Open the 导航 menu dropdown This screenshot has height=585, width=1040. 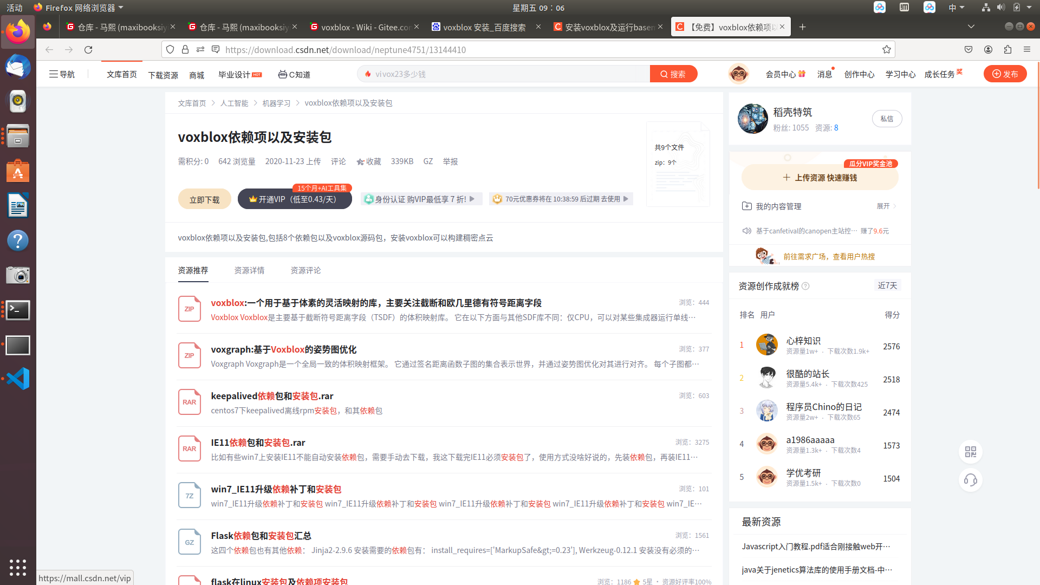point(62,74)
